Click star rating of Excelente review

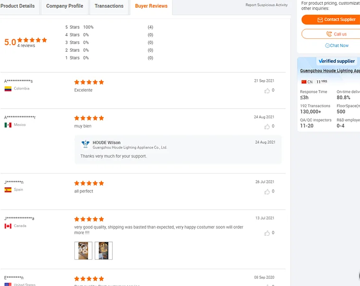click(89, 82)
